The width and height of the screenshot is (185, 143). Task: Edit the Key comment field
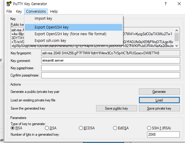click(x=111, y=60)
